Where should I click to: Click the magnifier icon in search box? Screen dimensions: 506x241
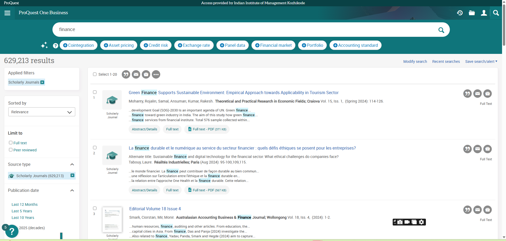point(441,30)
